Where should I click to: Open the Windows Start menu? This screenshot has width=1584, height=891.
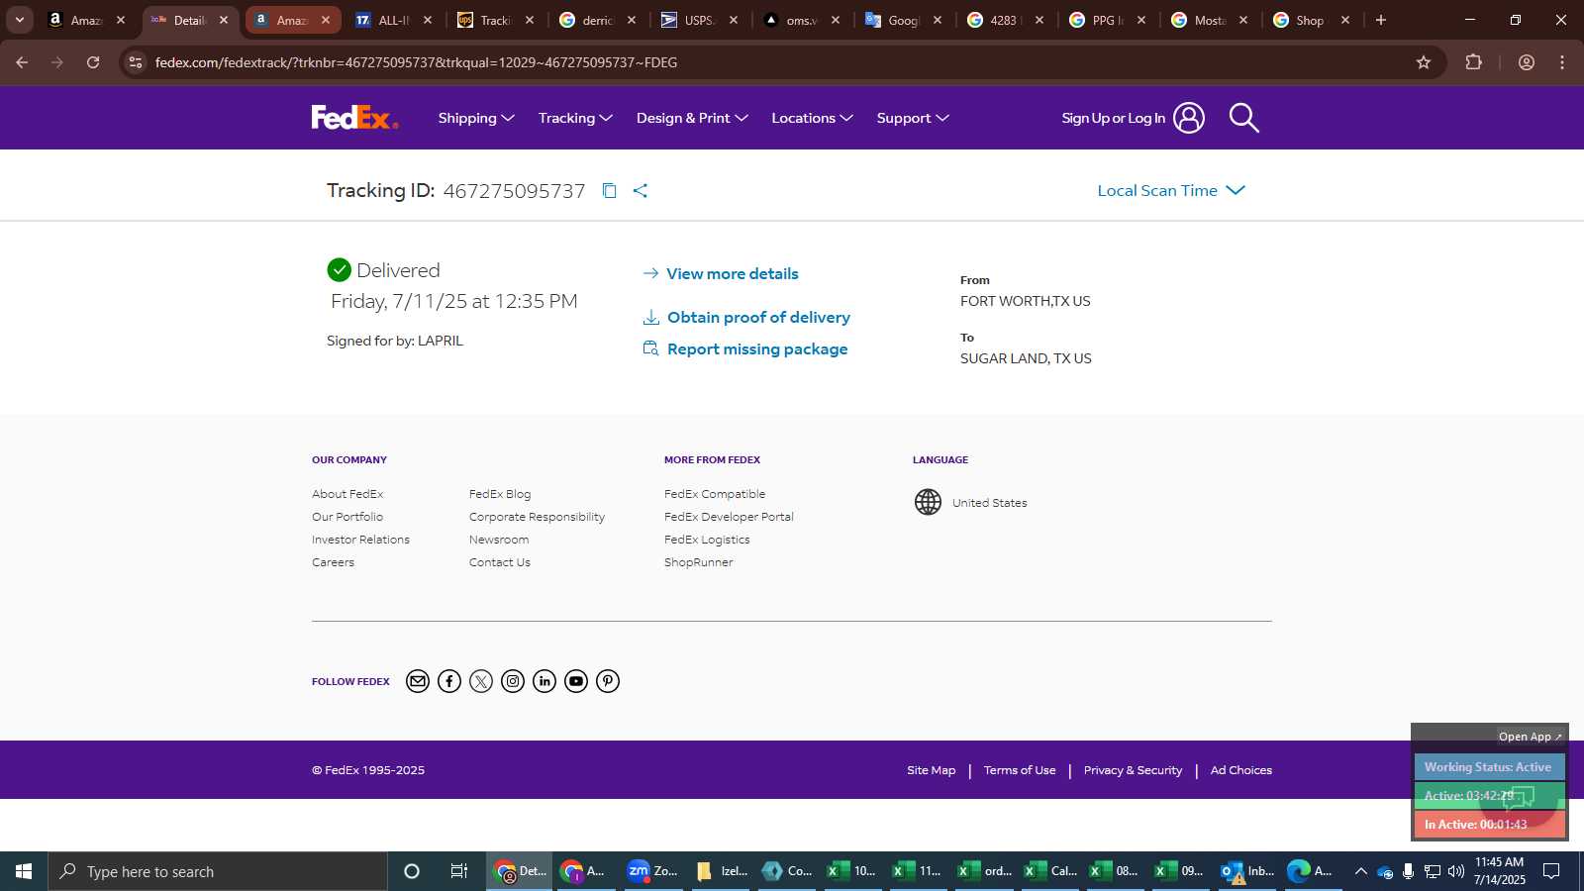24,871
